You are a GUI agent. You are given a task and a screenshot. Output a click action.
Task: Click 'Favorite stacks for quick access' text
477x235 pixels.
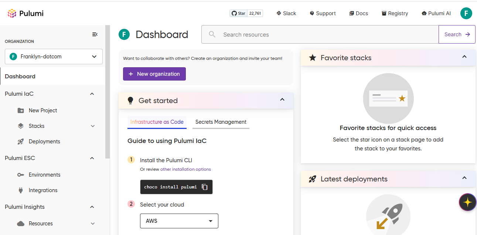388,128
